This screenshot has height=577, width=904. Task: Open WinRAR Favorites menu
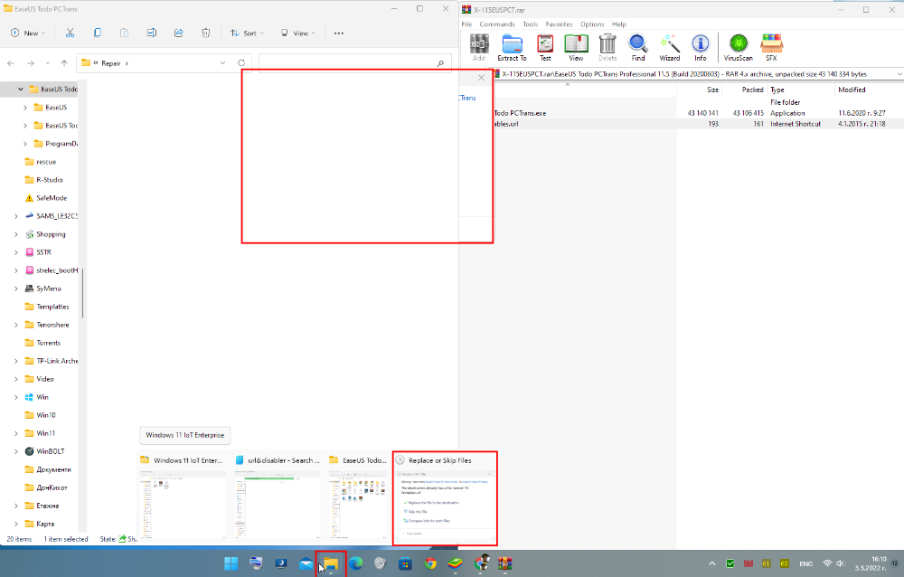(559, 24)
